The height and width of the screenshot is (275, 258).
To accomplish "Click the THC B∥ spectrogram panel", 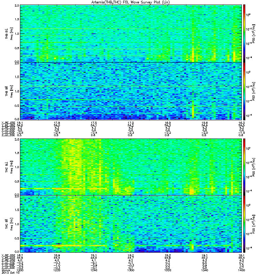I will tap(131, 224).
